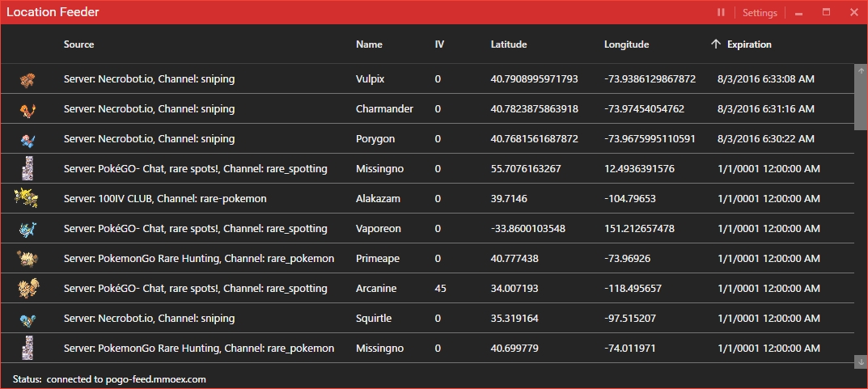This screenshot has width=868, height=389.
Task: Sort by the Name column header
Action: tap(369, 44)
